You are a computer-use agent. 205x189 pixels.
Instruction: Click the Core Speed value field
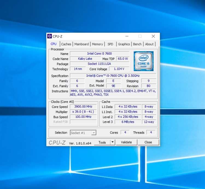tap(83, 107)
